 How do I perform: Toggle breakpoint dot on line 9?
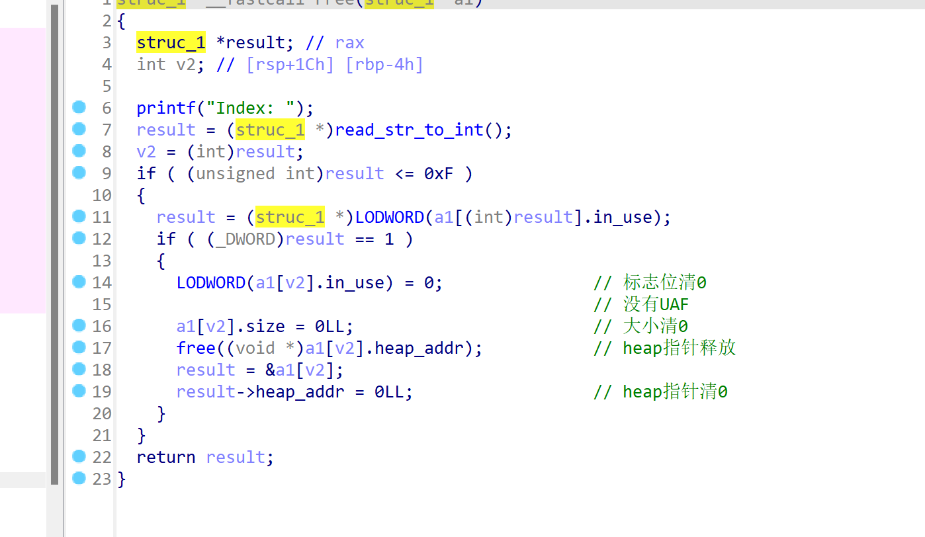79,173
